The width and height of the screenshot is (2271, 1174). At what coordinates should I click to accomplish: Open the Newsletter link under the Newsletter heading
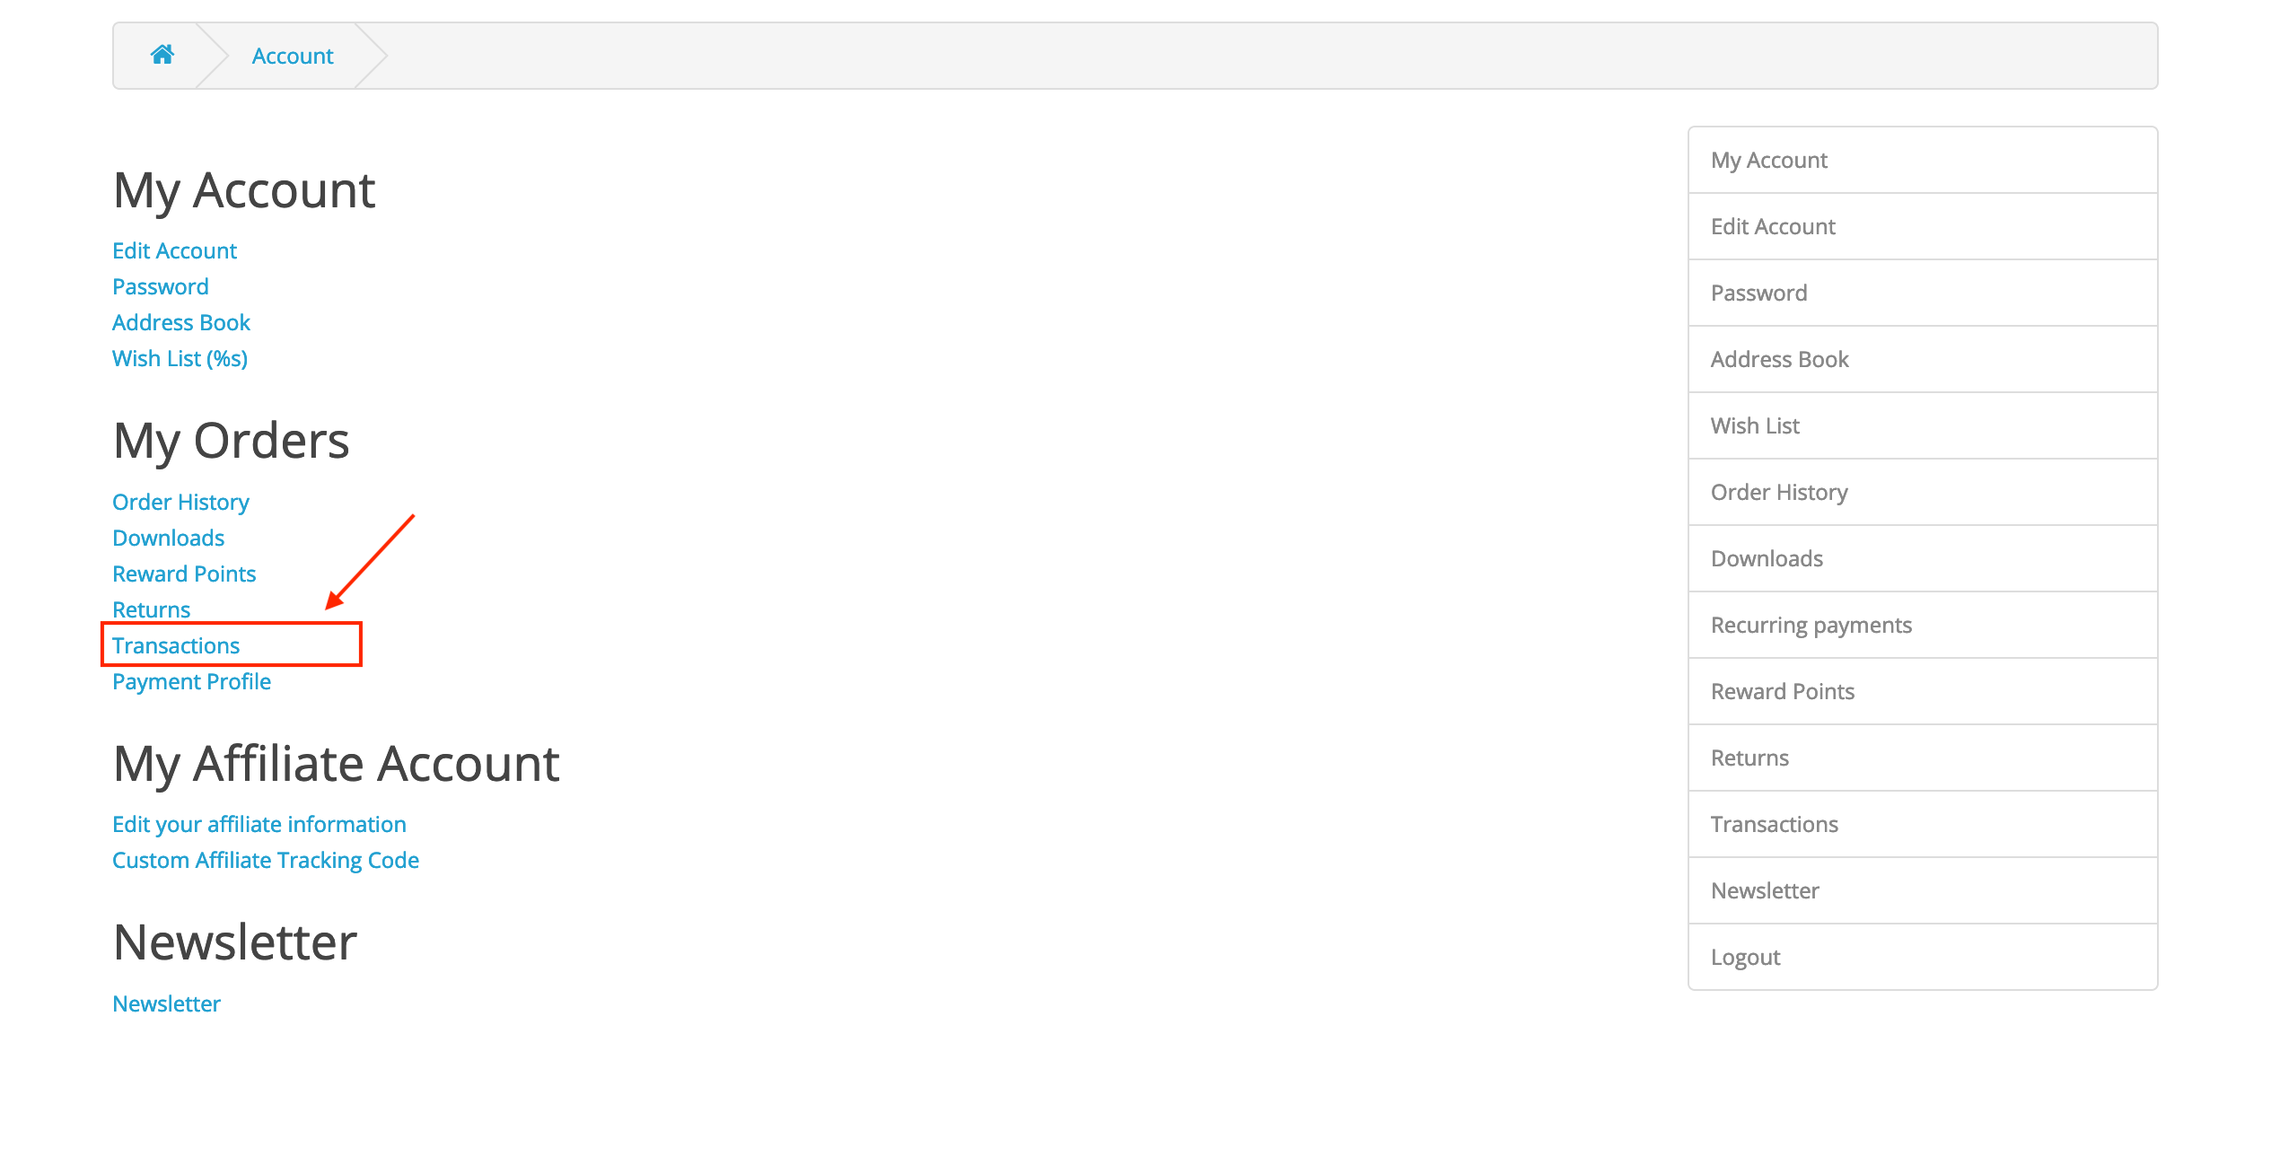166,1003
